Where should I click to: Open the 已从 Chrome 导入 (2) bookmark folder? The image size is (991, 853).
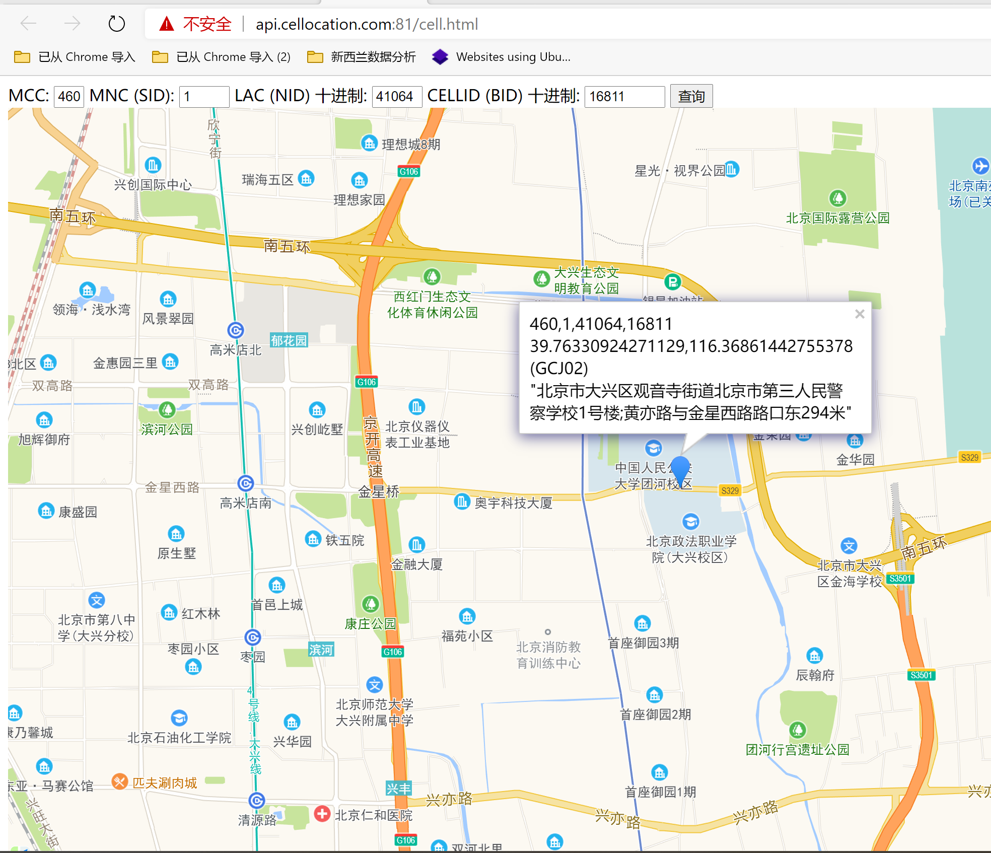[x=222, y=57]
